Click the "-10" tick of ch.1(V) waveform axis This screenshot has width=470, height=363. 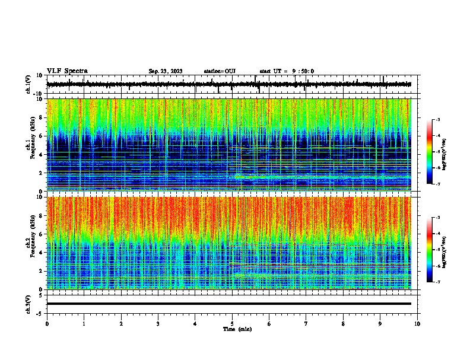(39, 94)
